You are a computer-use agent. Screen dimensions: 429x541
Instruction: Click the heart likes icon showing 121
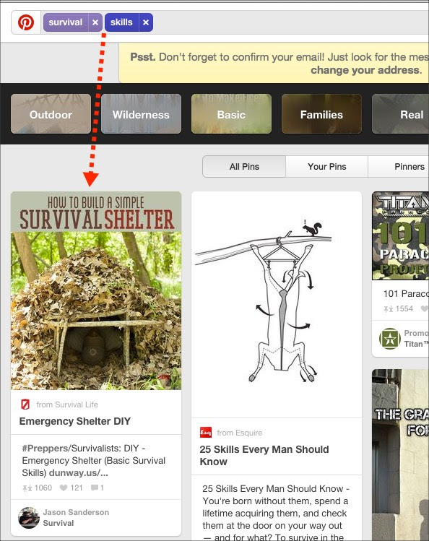click(x=64, y=488)
